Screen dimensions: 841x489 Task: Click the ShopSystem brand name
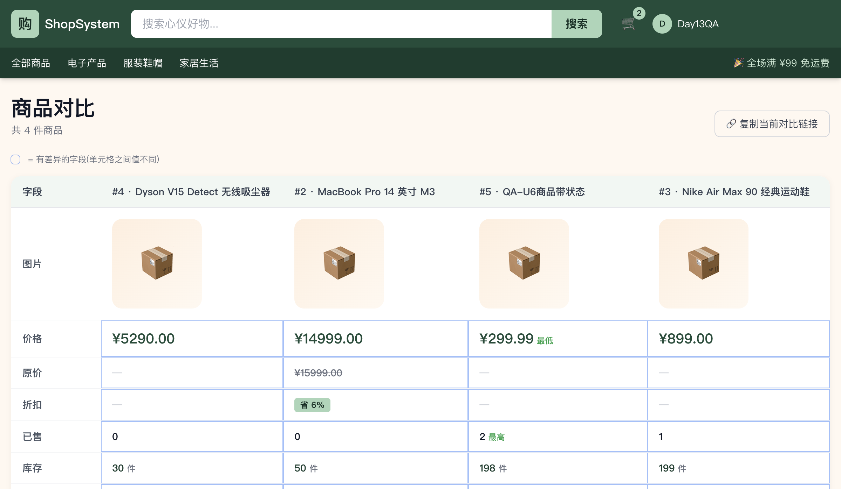82,24
